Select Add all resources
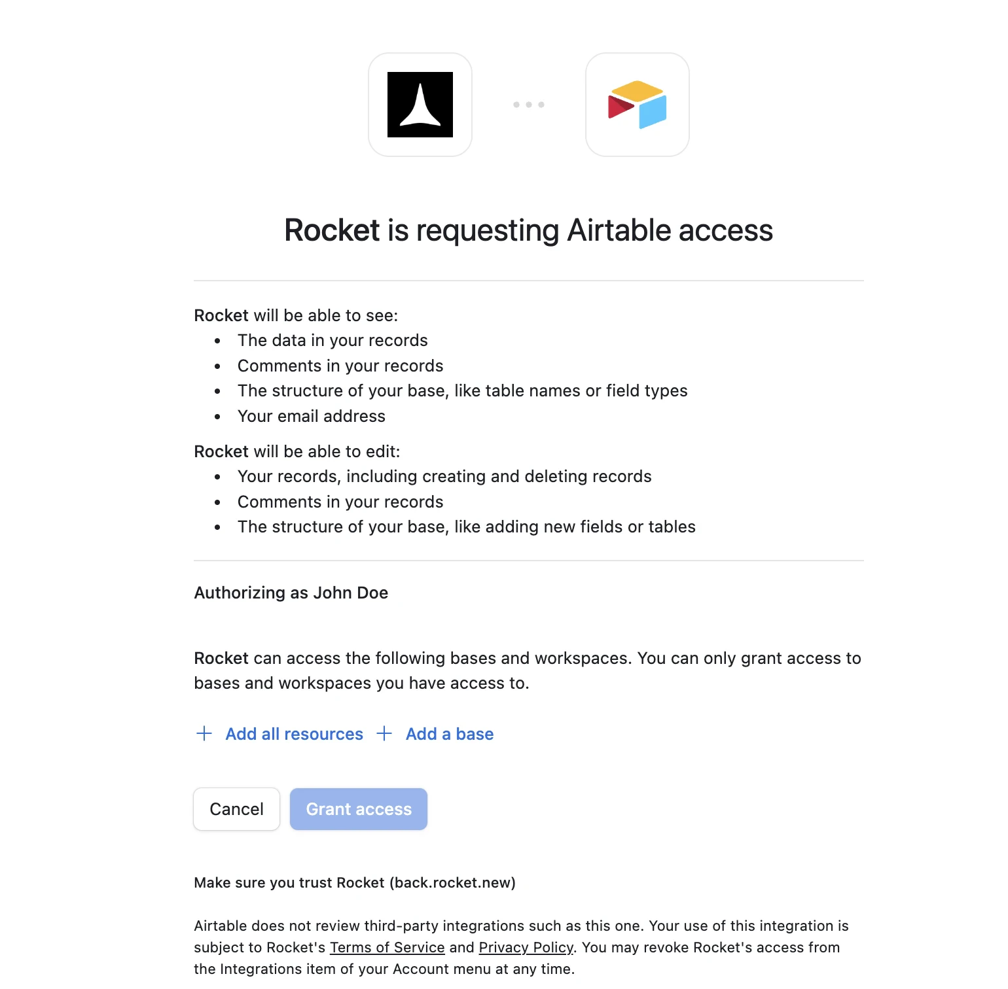This screenshot has width=1008, height=989. (x=294, y=734)
